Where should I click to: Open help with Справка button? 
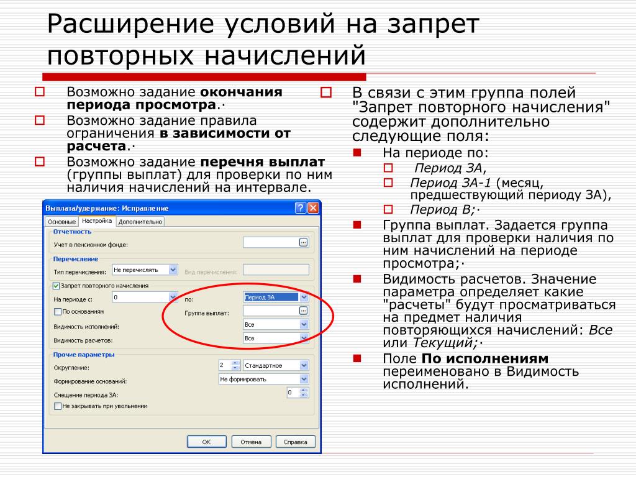[x=295, y=442]
